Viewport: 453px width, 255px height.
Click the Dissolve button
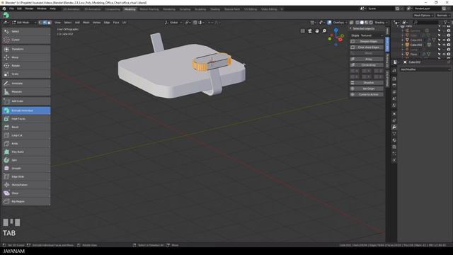pyautogui.click(x=367, y=83)
